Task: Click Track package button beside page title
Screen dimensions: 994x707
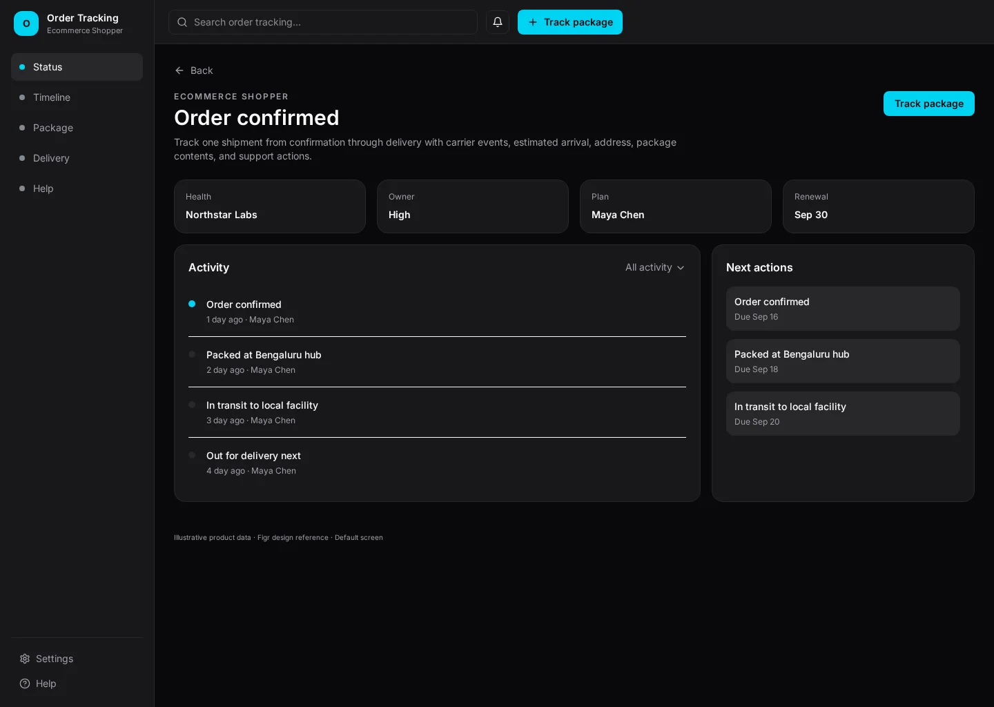Action: [929, 104]
